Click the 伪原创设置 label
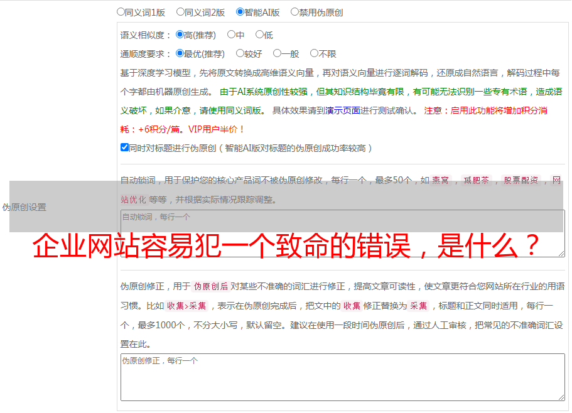The height and width of the screenshot is (413, 572). pyautogui.click(x=24, y=207)
